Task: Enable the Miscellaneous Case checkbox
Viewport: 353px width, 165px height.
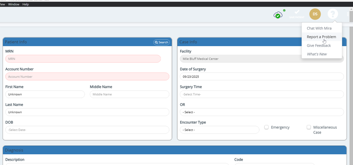Action: 309,127
